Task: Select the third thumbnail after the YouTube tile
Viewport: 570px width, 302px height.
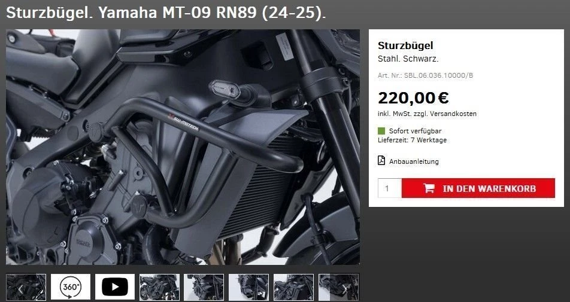Action: (248, 287)
